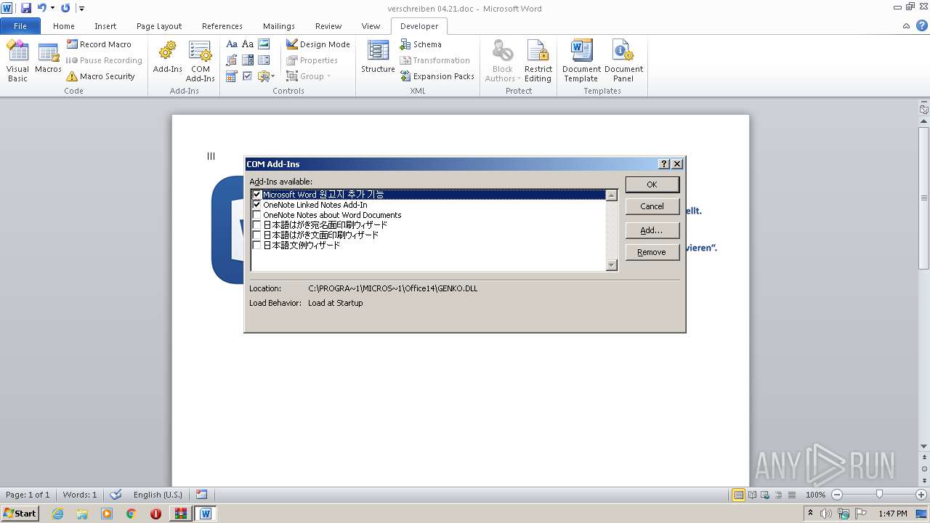Start Record Macro

coord(99,44)
